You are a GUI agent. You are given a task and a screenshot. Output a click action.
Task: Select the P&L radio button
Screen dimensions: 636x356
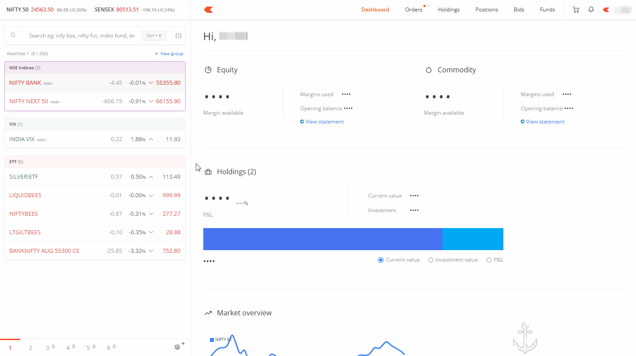tap(489, 260)
